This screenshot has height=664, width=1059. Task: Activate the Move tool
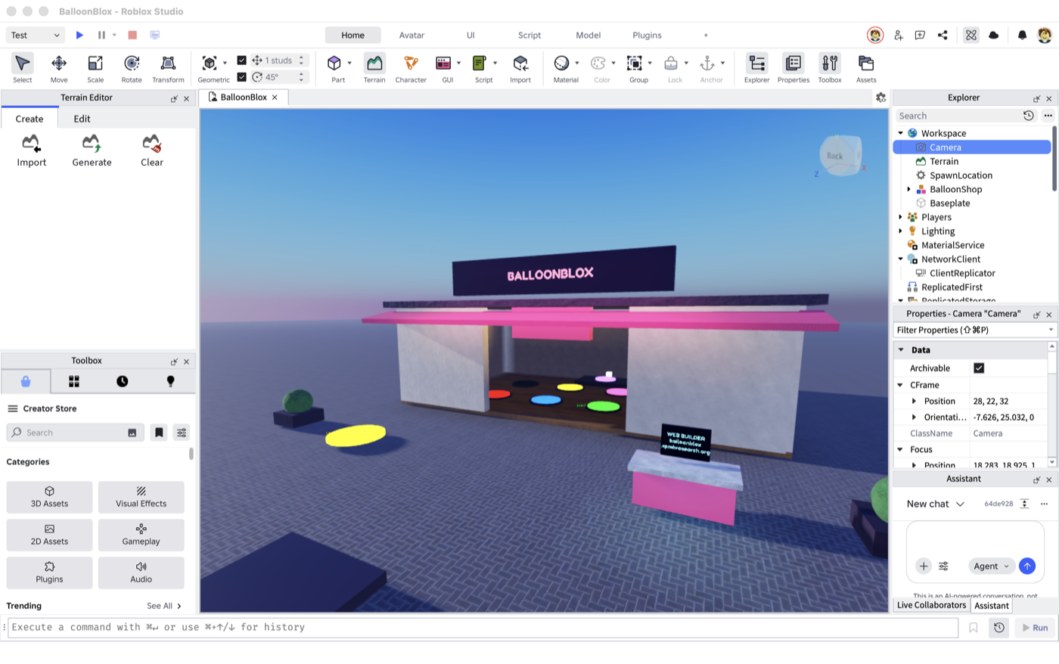[x=59, y=68]
